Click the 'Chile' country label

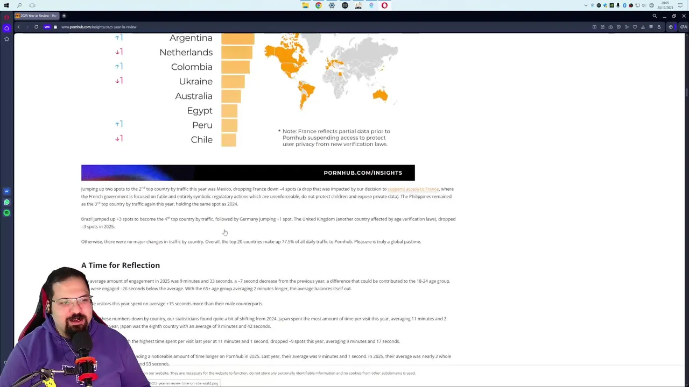(201, 139)
